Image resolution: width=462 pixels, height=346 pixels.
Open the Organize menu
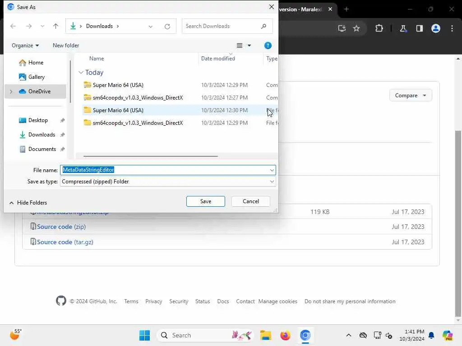point(25,46)
